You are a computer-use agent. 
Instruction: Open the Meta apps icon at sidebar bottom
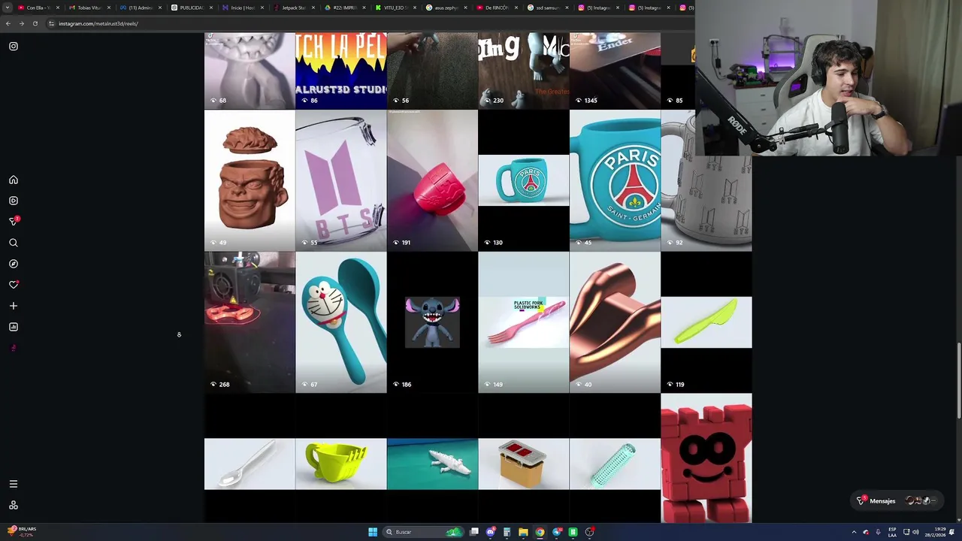[x=14, y=505]
